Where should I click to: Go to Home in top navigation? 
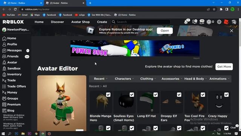[39, 22]
